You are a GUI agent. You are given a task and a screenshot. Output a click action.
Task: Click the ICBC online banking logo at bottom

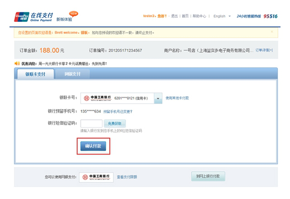tap(96, 177)
